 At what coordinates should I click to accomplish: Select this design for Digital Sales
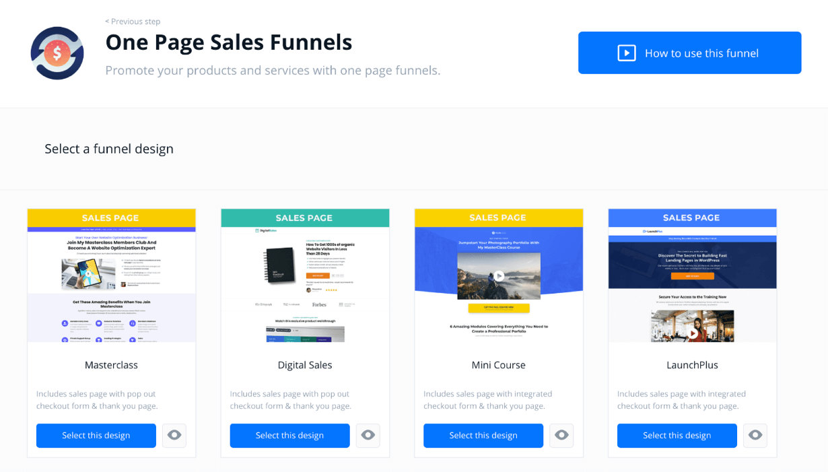tap(289, 436)
